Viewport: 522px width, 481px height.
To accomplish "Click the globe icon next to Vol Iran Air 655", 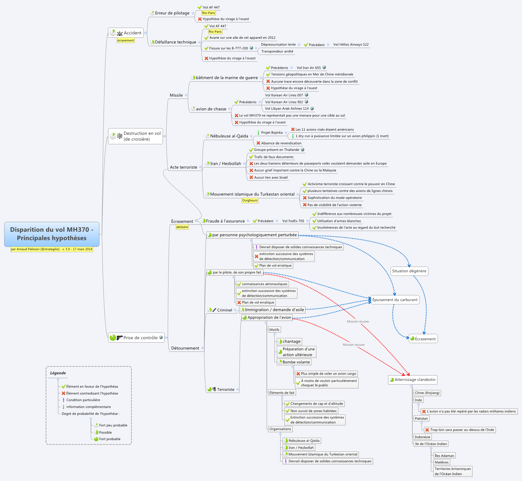I will [324, 68].
